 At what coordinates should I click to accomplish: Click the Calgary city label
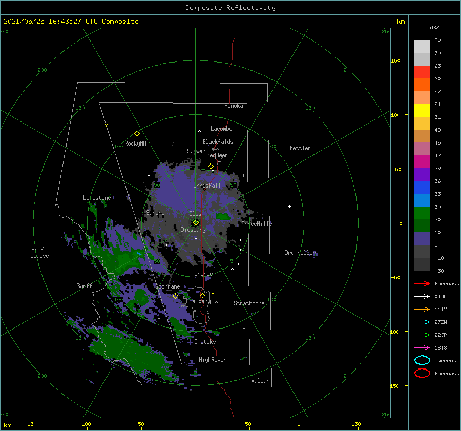pos(200,301)
